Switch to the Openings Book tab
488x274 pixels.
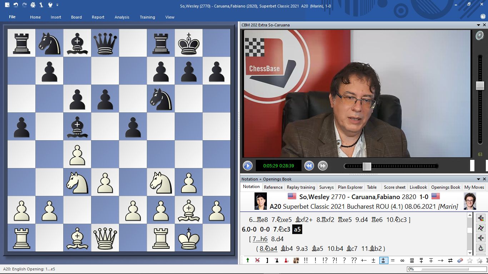click(445, 187)
